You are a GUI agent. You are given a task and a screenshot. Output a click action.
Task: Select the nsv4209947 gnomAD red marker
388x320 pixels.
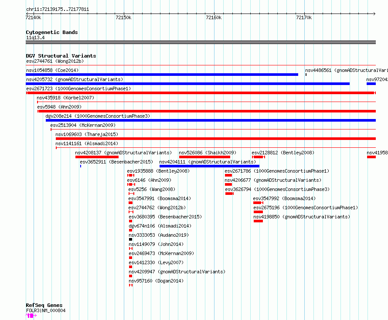coord(131,276)
